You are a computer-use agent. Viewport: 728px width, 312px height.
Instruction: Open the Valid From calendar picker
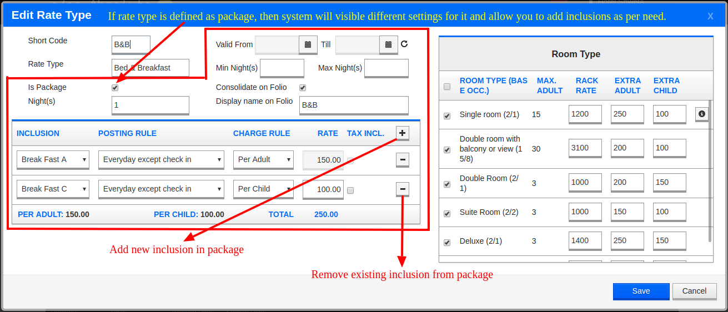[x=308, y=44]
